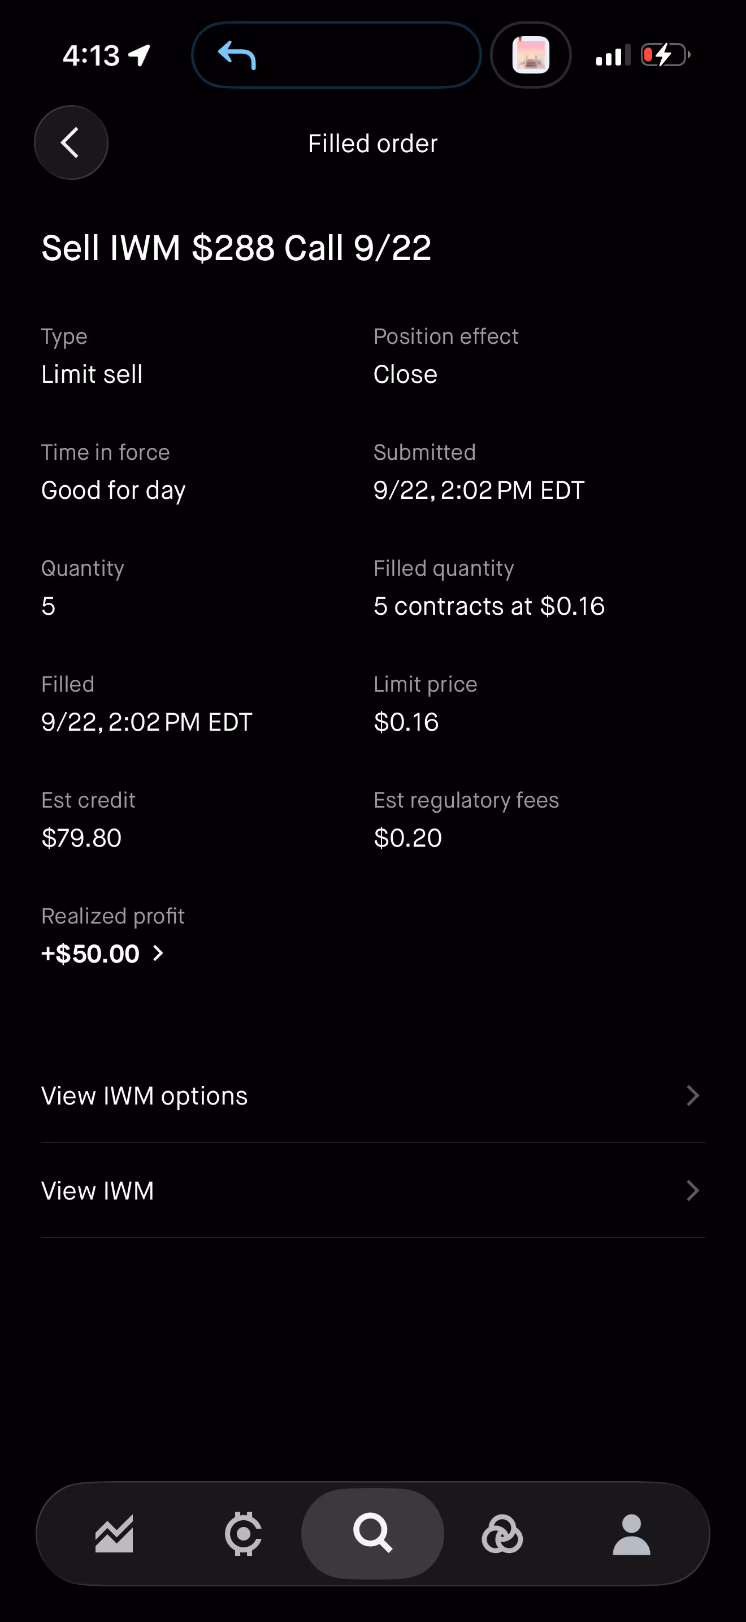This screenshot has height=1622, width=746.
Task: Open the investing chart tab
Action: pyautogui.click(x=115, y=1533)
